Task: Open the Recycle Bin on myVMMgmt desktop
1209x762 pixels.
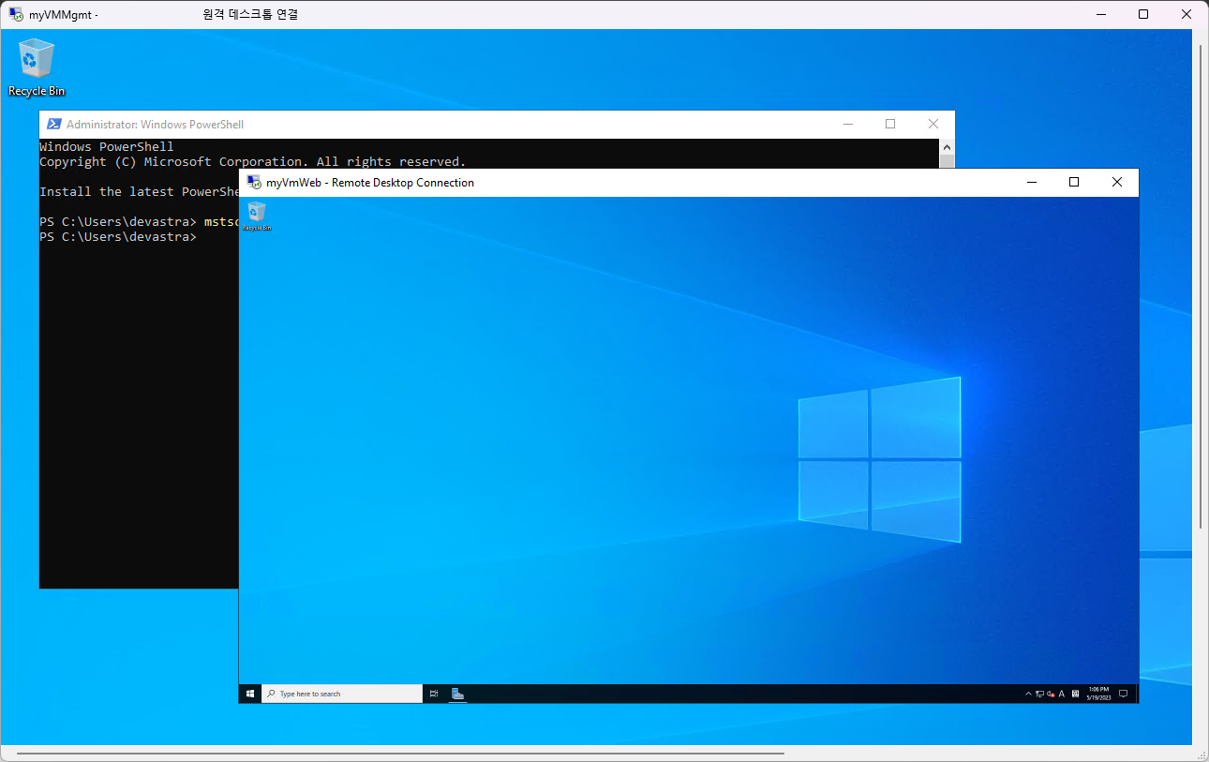Action: click(x=37, y=67)
